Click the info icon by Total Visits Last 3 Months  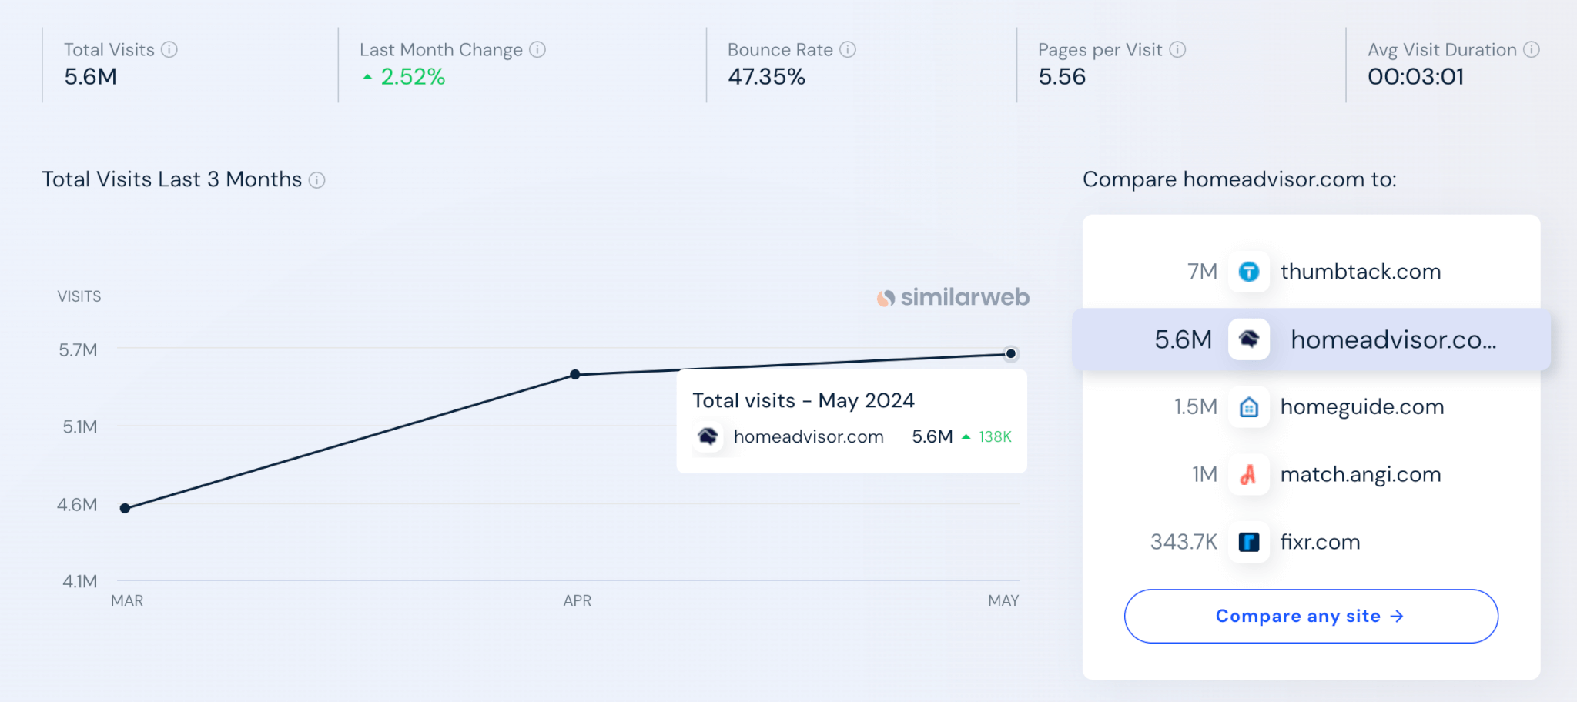[316, 180]
